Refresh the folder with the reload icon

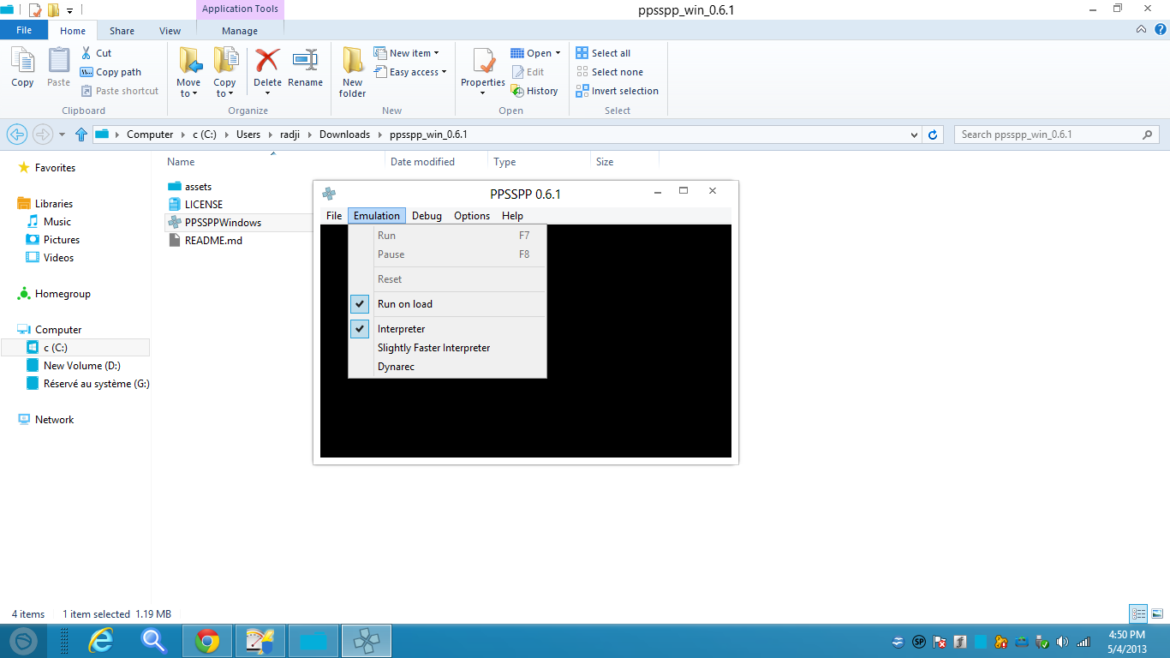(934, 135)
